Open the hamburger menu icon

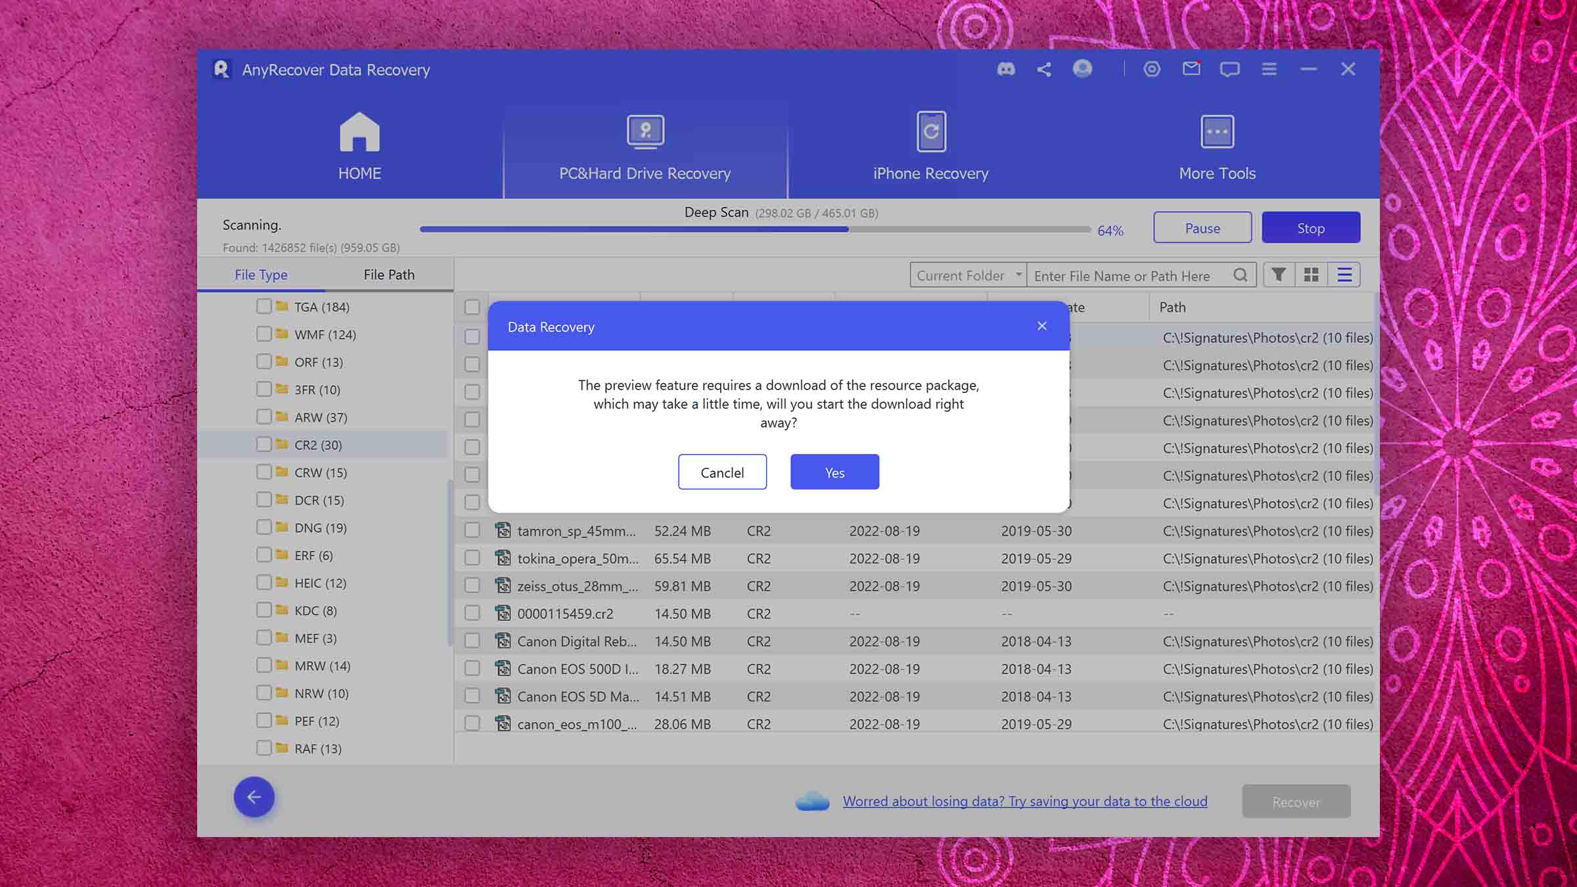click(x=1269, y=69)
